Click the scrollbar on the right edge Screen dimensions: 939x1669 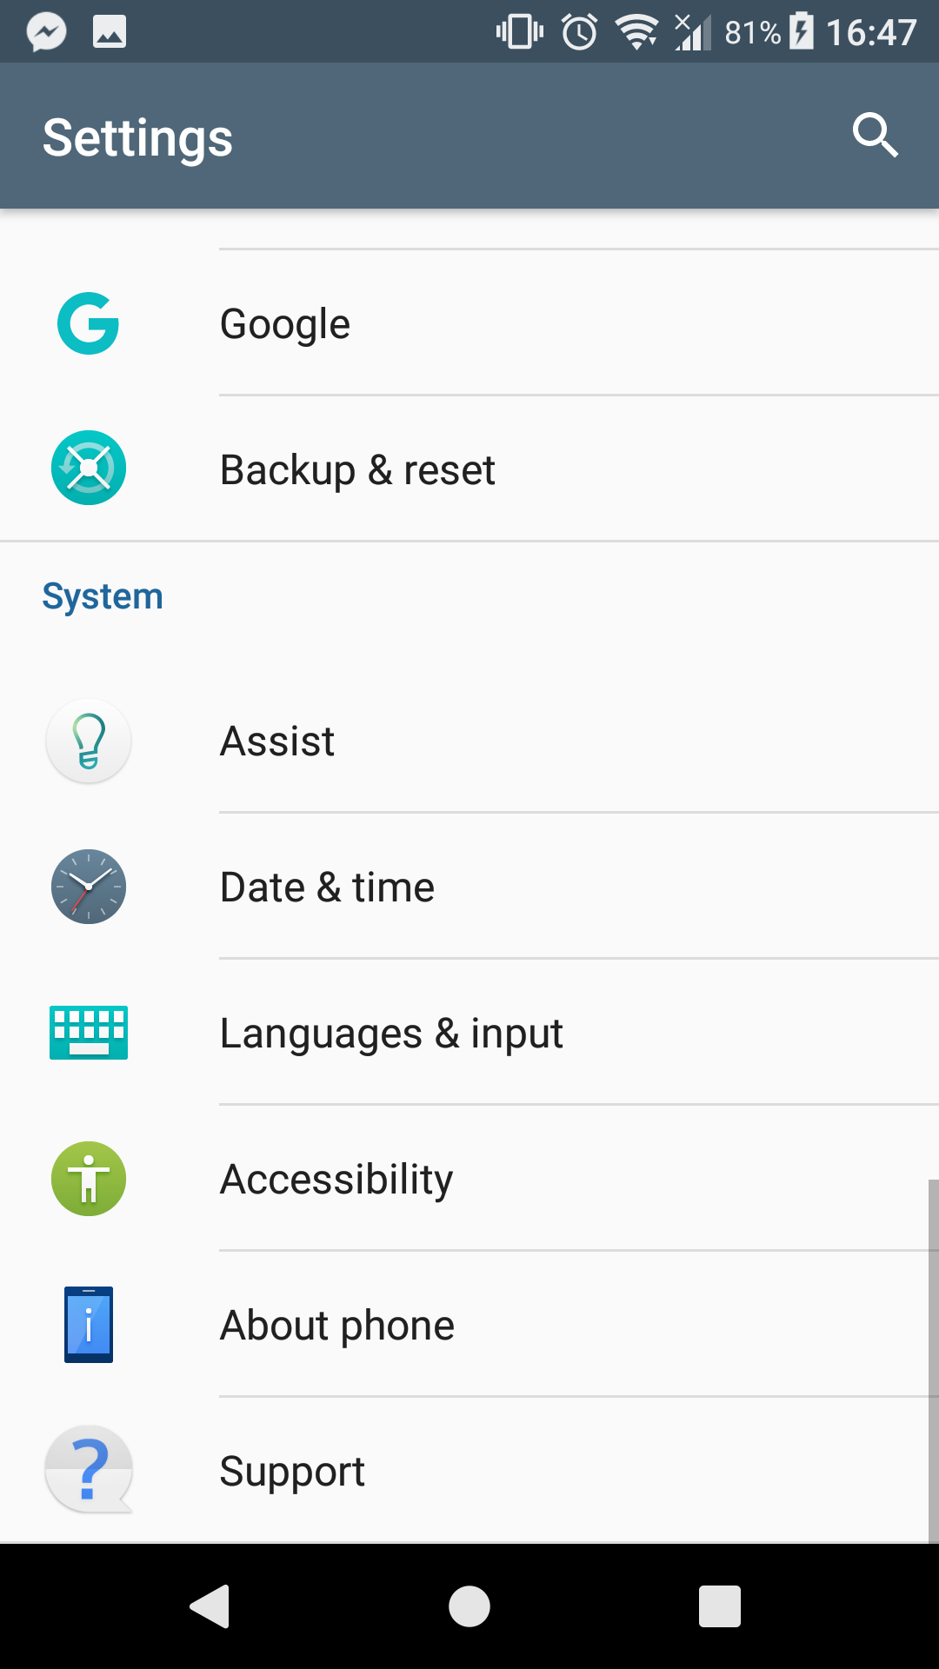(933, 1360)
